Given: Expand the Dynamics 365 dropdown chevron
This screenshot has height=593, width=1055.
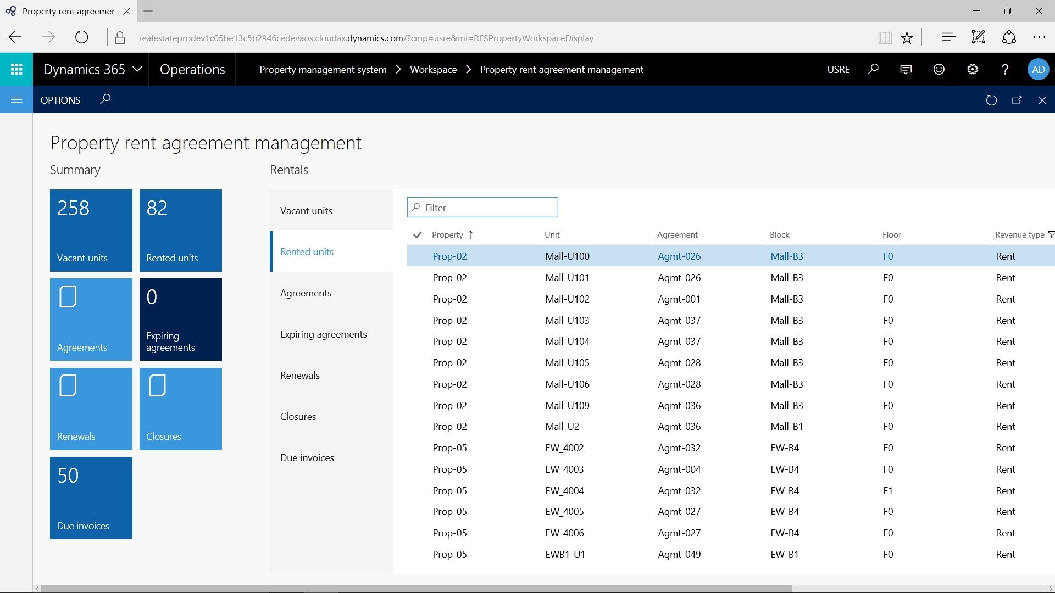Looking at the screenshot, I should pos(137,69).
